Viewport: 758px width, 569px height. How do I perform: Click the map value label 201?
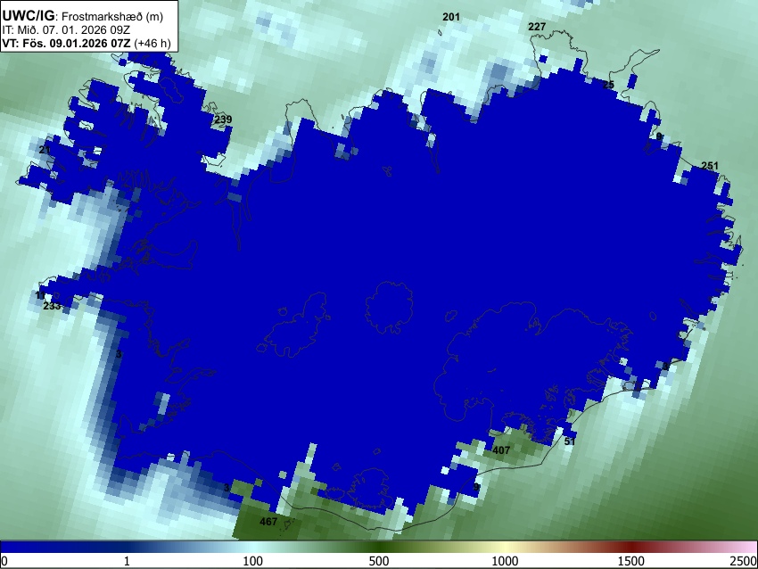pos(451,17)
